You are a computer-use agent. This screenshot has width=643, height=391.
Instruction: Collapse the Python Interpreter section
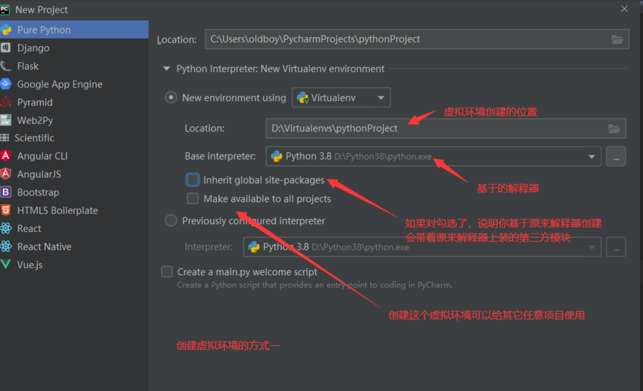click(x=166, y=69)
